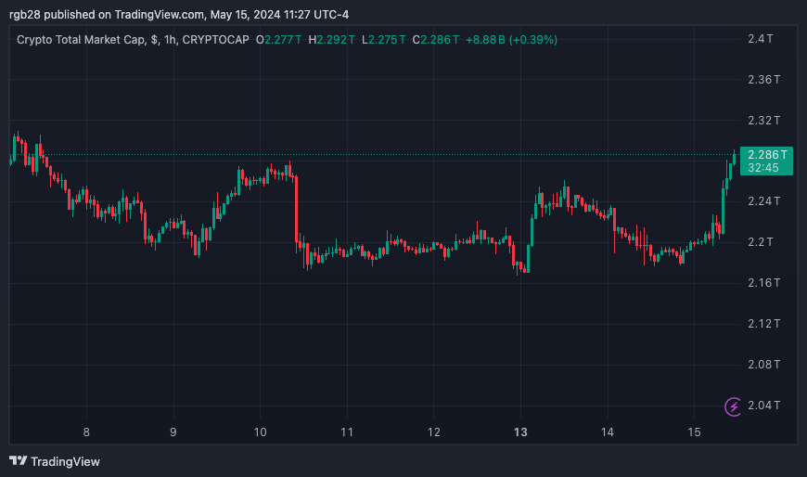
Task: Click the purple lightning bolt icon
Action: (x=733, y=406)
